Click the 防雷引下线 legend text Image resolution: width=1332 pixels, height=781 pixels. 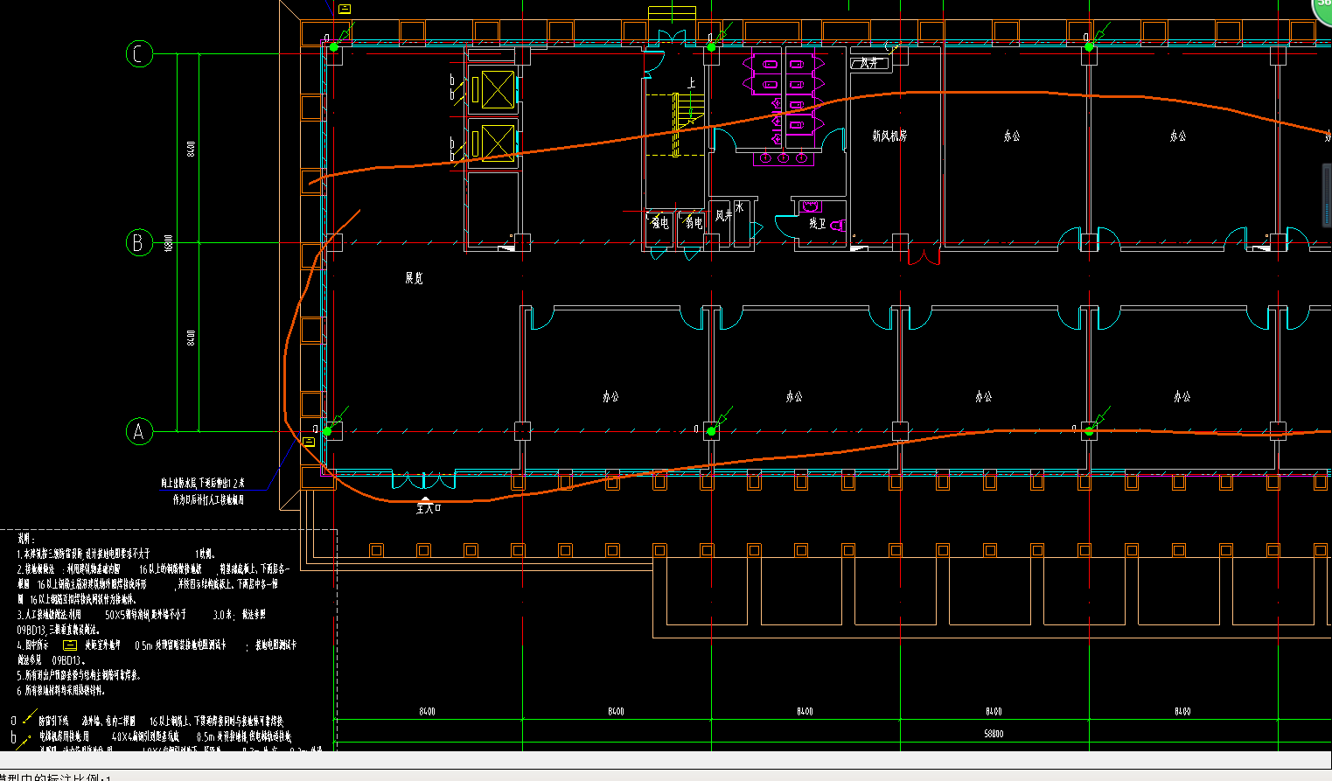coord(53,722)
